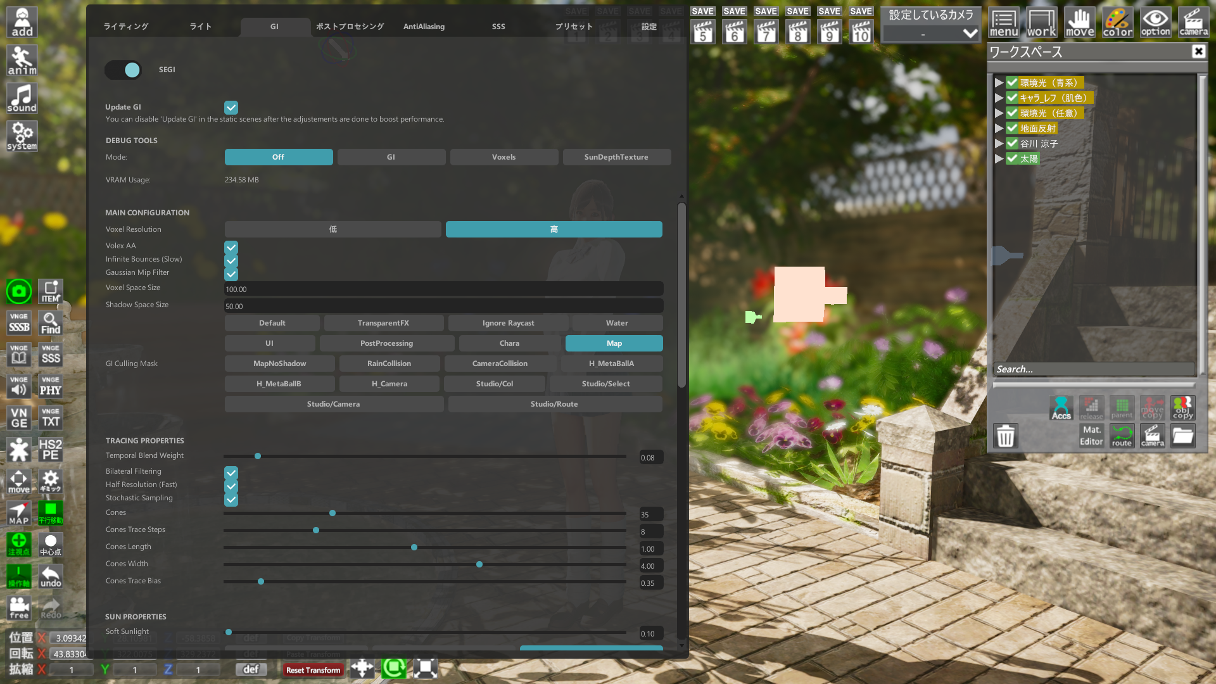The width and height of the screenshot is (1216, 684).
Task: Open the Mat. Editor button
Action: click(x=1091, y=436)
